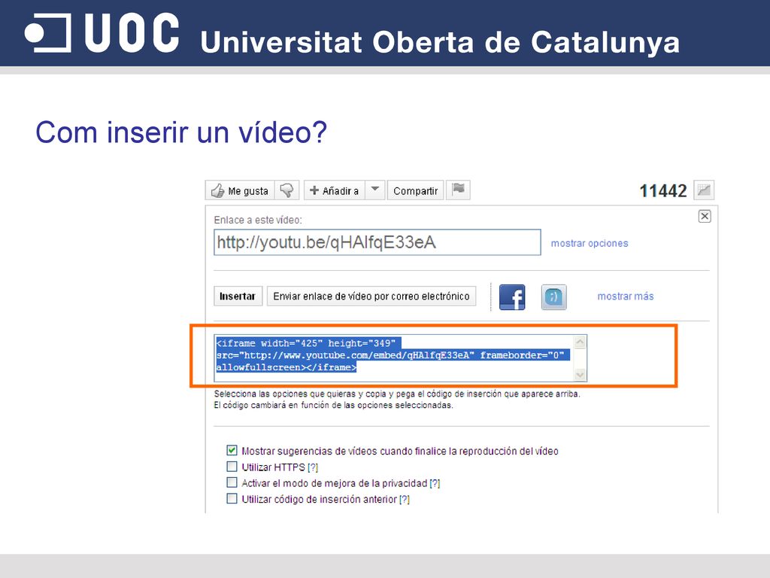Send video link by email button
Screen dimensions: 770x578
pyautogui.click(x=371, y=297)
